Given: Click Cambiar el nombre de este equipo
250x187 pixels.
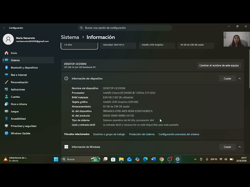Looking at the screenshot, I should click(219, 65).
